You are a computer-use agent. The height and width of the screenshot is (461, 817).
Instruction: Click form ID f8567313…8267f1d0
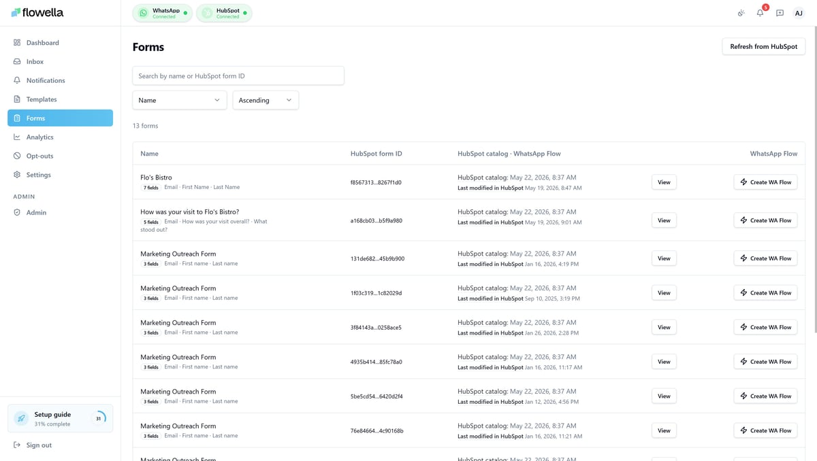[x=376, y=182]
